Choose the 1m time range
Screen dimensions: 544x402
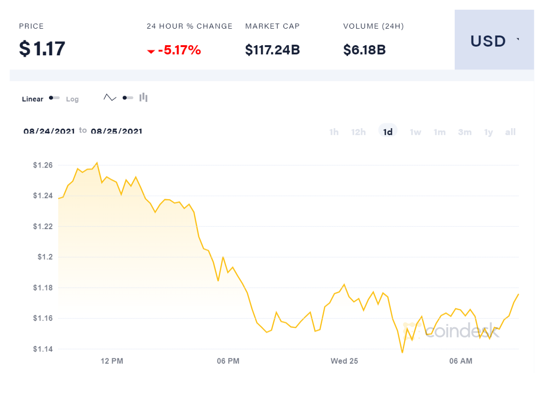point(440,132)
